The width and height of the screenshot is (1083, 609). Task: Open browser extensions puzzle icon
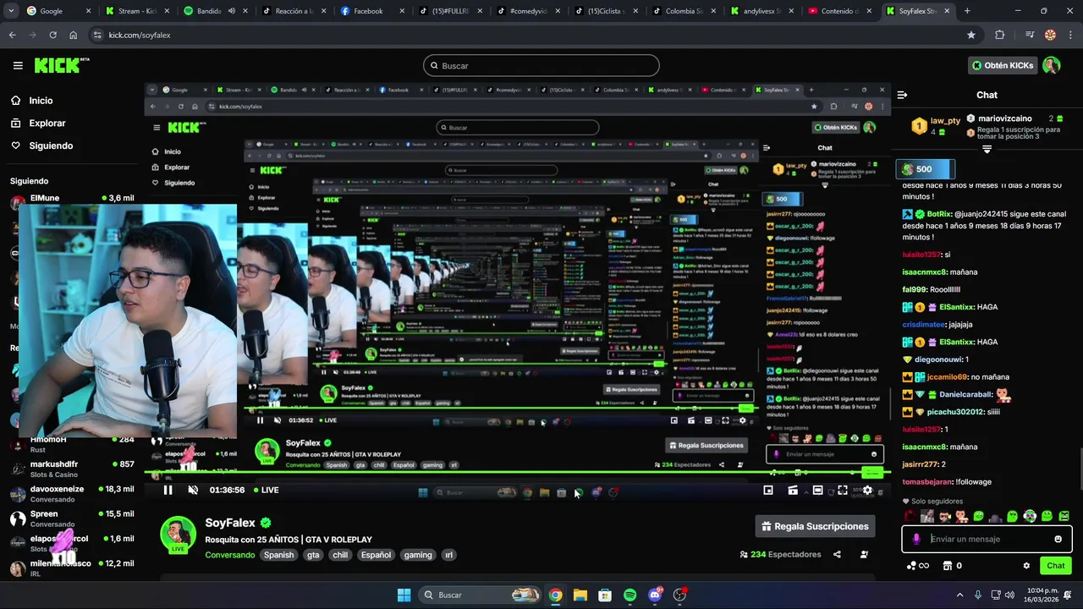1000,35
